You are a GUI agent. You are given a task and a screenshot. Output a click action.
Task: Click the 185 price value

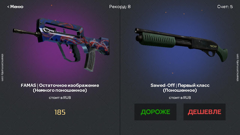[60, 112]
